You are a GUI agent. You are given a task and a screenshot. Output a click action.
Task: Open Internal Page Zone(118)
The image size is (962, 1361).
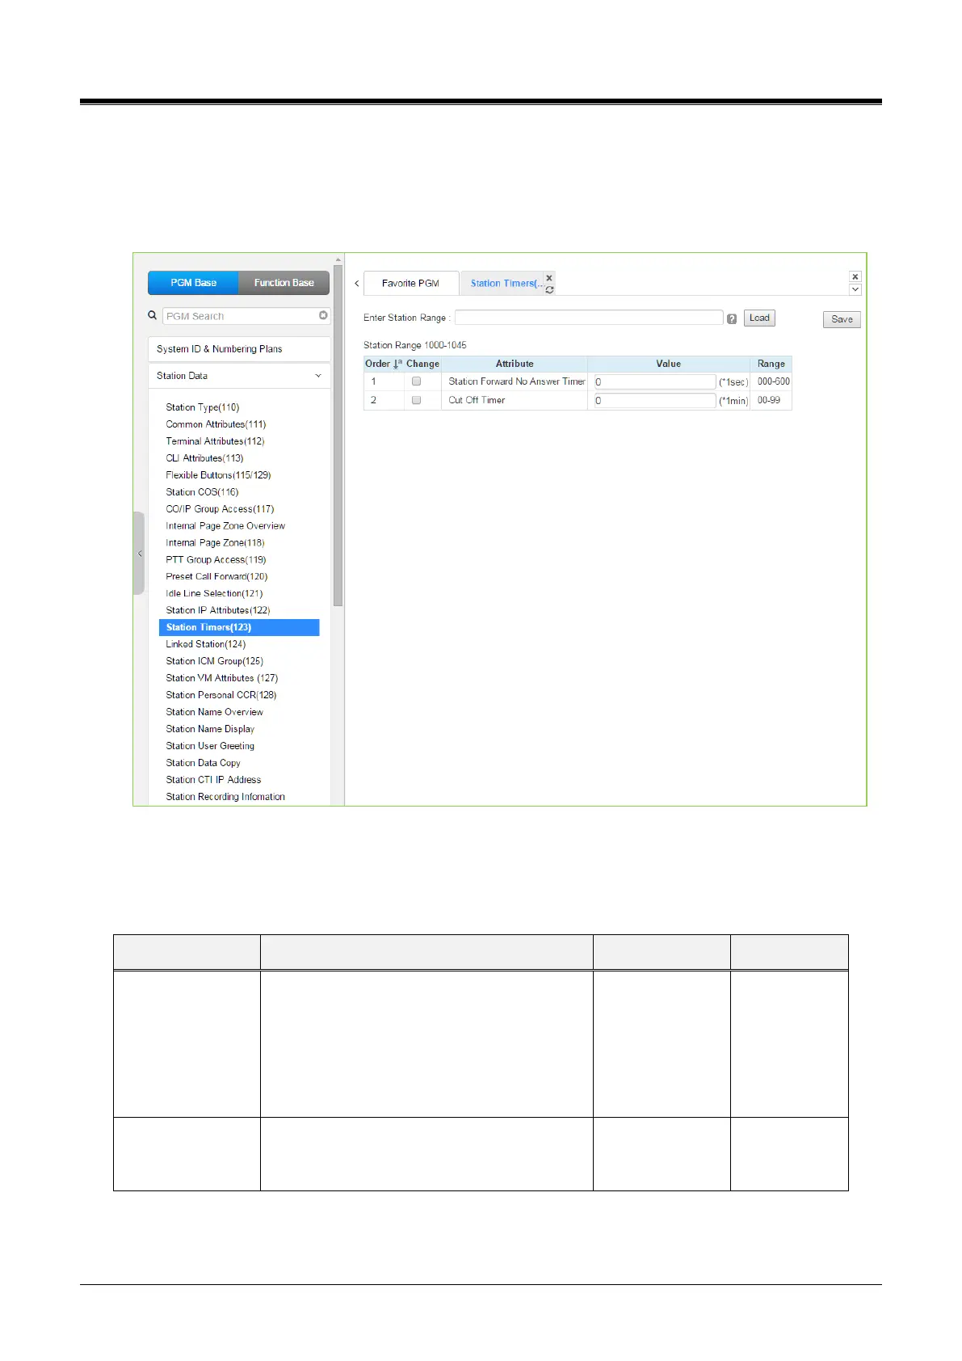click(x=215, y=543)
